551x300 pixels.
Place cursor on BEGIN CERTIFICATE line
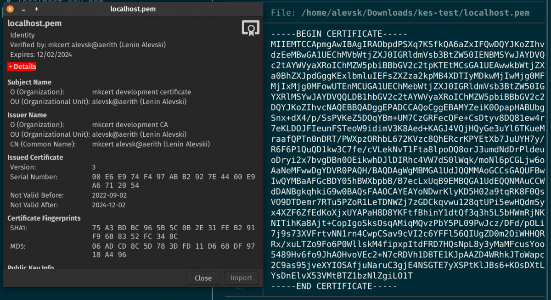click(x=339, y=34)
